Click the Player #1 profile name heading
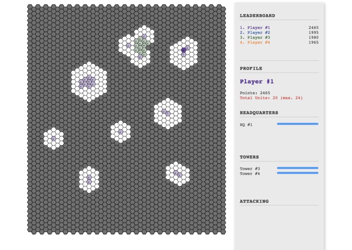Image resolution: width=352 pixels, height=250 pixels. [257, 81]
